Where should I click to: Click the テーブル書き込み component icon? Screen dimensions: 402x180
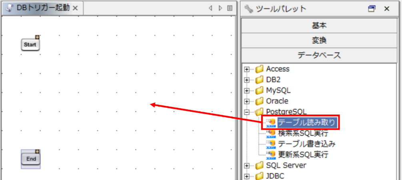coord(271,144)
